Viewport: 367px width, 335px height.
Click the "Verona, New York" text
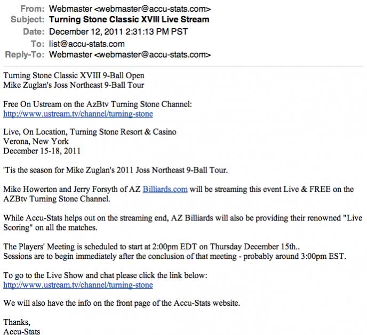point(36,141)
